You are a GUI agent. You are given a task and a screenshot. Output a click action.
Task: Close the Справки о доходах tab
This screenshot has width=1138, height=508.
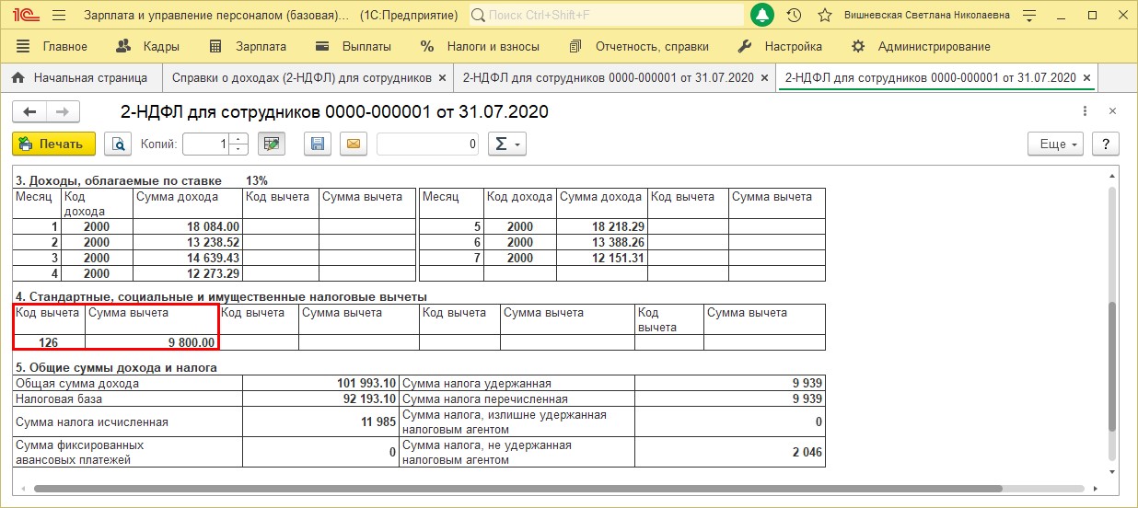[443, 78]
